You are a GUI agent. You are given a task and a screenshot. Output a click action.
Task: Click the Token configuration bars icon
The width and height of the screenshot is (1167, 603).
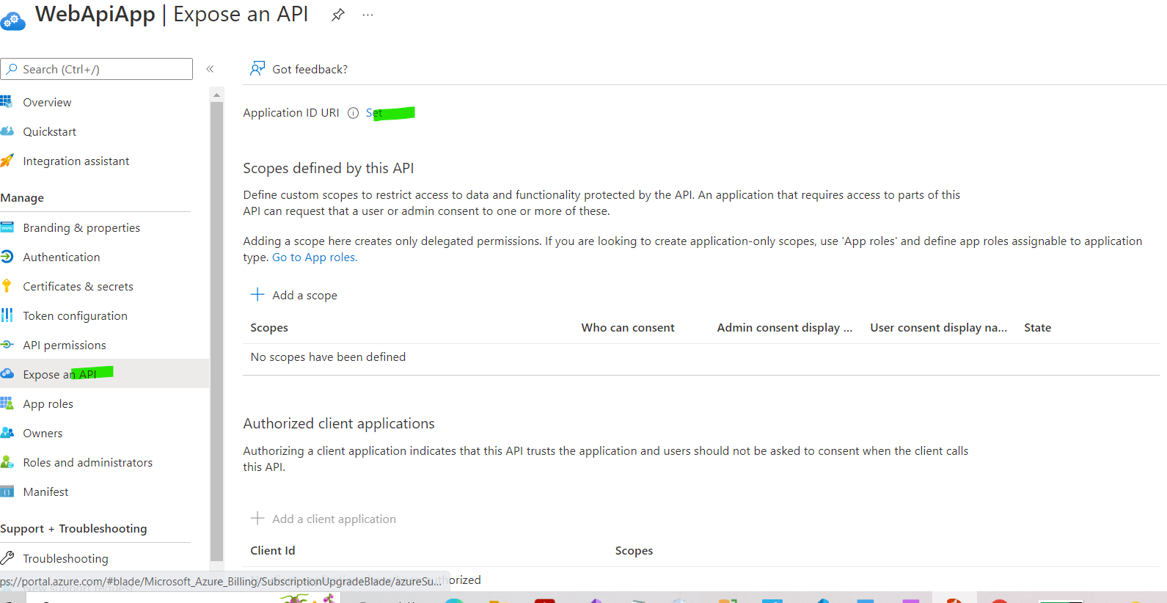coord(7,315)
